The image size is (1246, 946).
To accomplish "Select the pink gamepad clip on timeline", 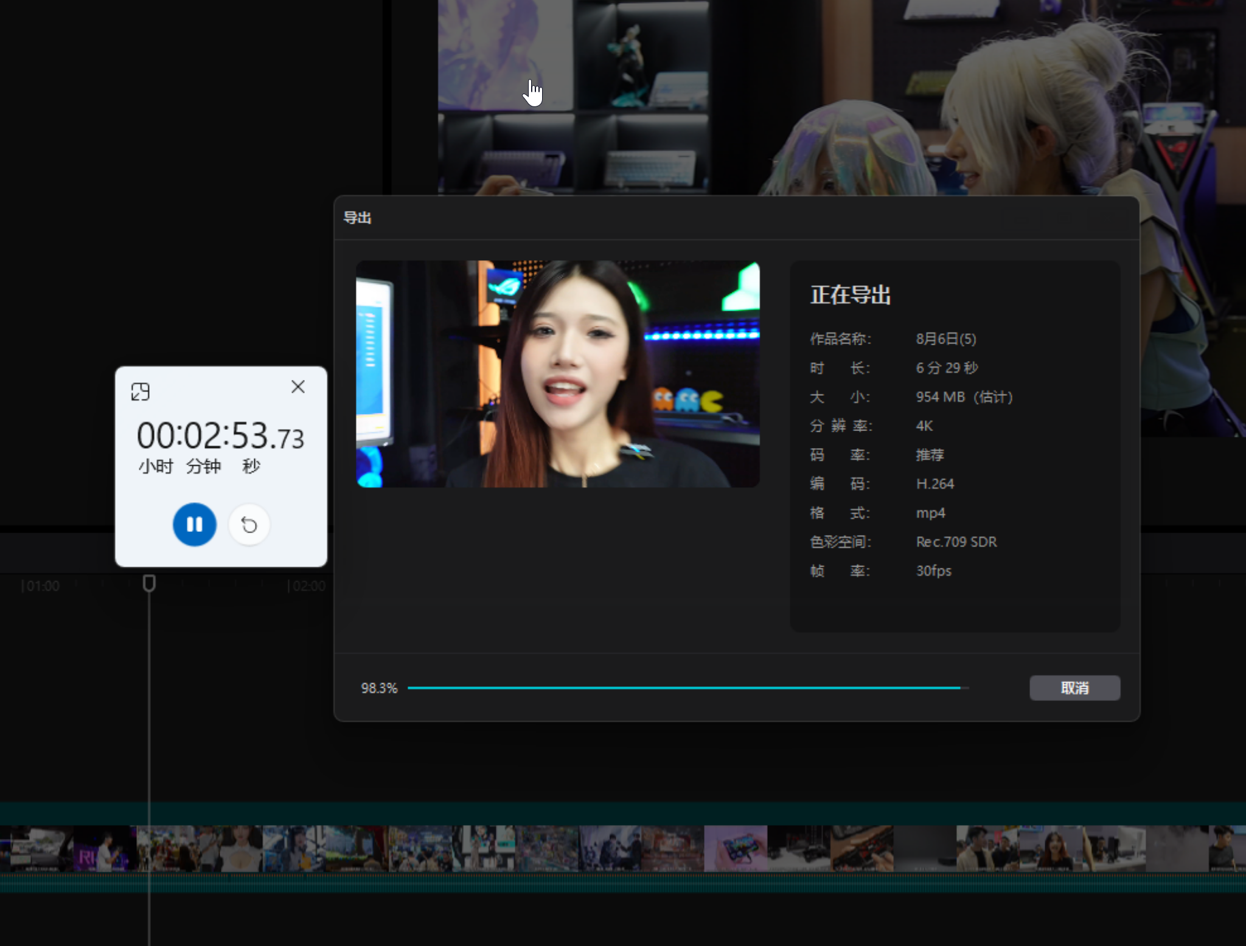I will coord(736,848).
